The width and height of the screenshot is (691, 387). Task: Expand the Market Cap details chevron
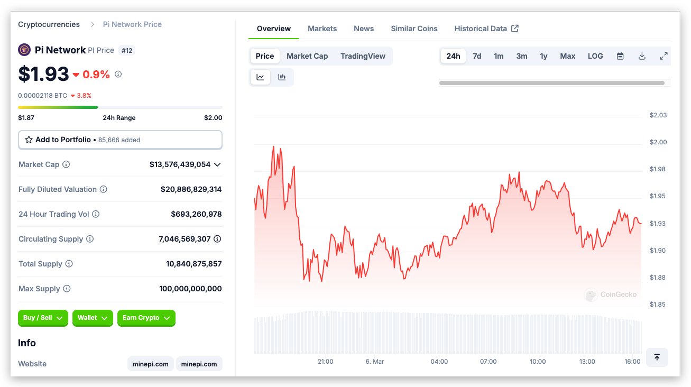(217, 164)
